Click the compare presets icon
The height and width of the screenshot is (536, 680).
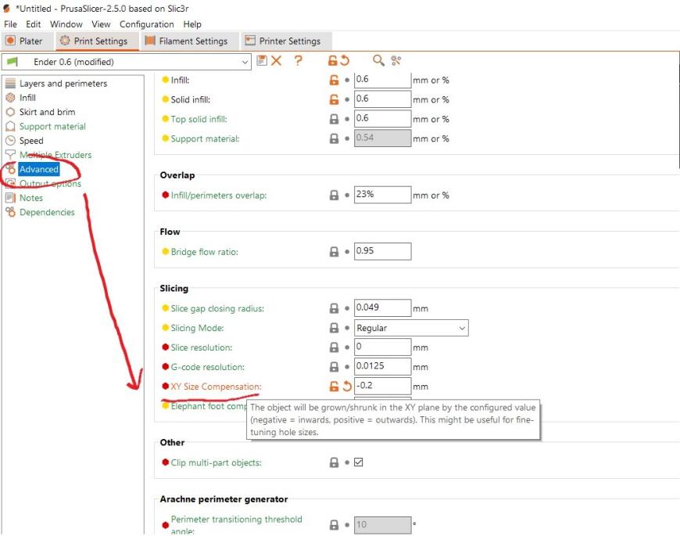click(x=396, y=61)
